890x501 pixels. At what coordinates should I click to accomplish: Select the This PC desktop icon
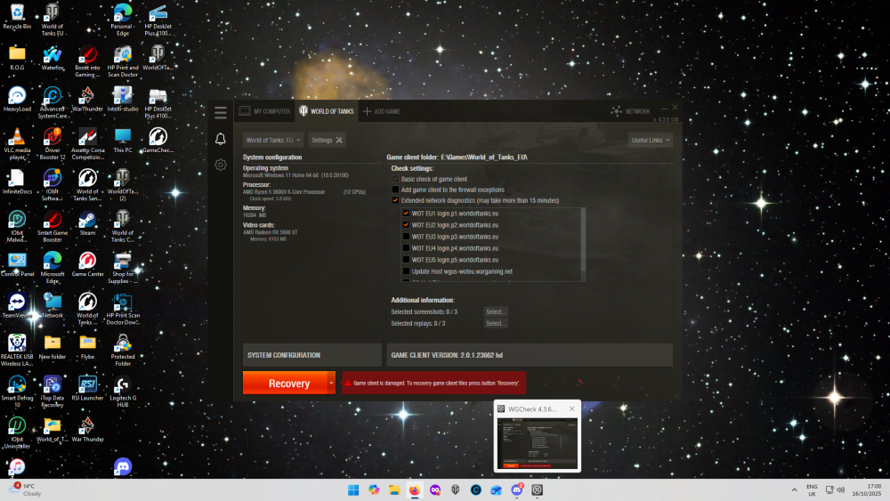click(123, 141)
